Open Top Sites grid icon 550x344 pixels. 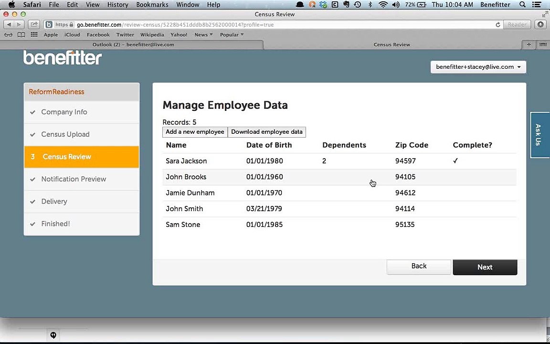(x=34, y=34)
